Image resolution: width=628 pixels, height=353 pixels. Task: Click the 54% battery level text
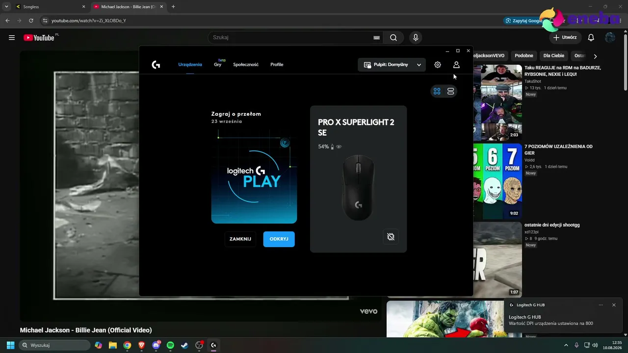323,147
